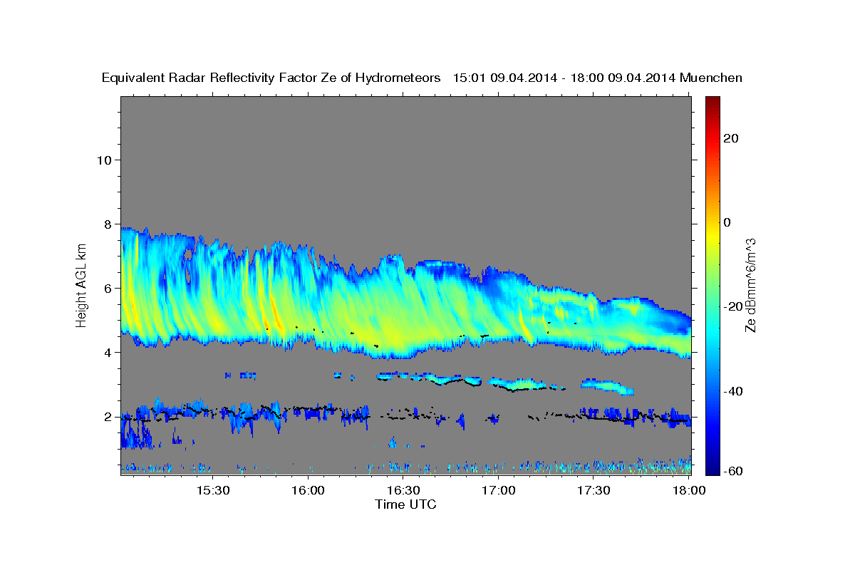Click the '18:00' time tick label

[x=689, y=491]
